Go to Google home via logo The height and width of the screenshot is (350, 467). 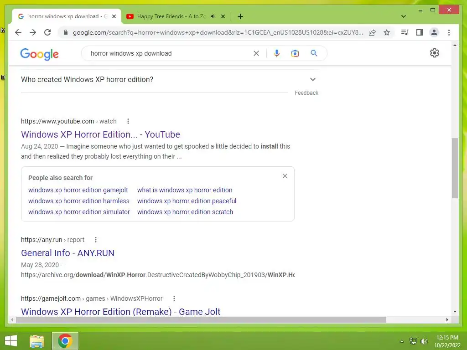(x=39, y=54)
